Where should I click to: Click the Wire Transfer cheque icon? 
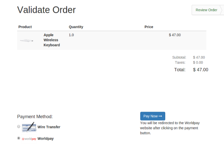(29, 127)
